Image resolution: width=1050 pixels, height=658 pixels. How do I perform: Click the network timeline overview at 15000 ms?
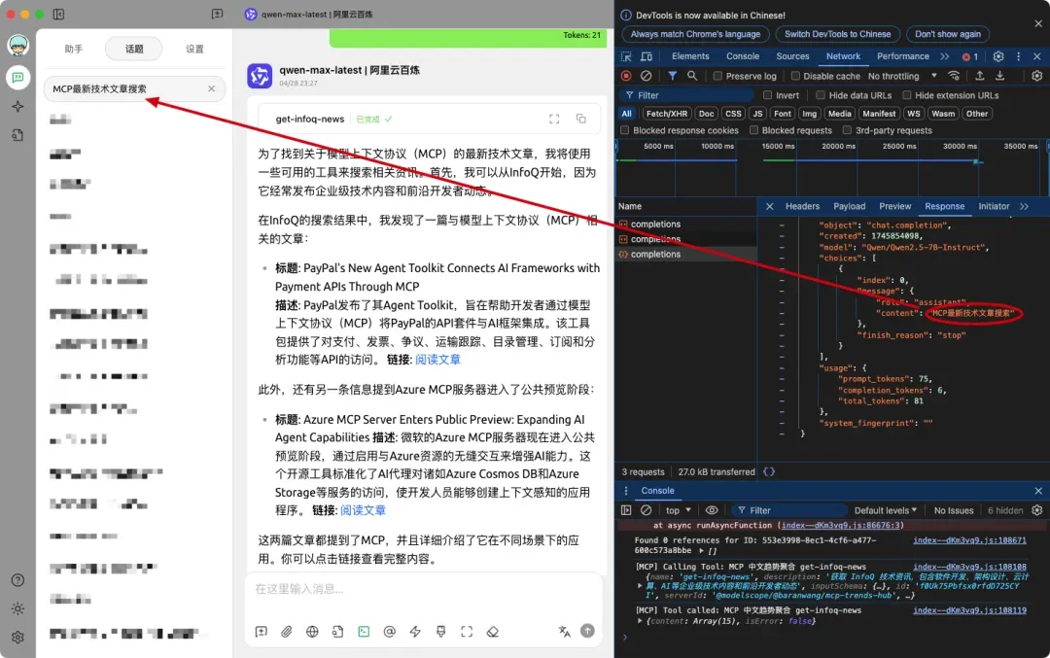pos(778,147)
